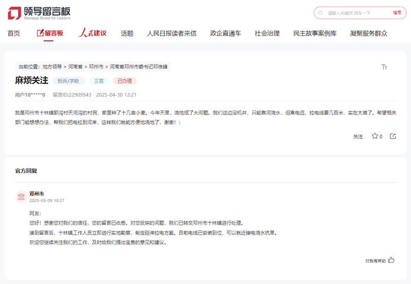Open the 首页 navigation tab
The width and height of the screenshot is (411, 284).
pos(14,33)
